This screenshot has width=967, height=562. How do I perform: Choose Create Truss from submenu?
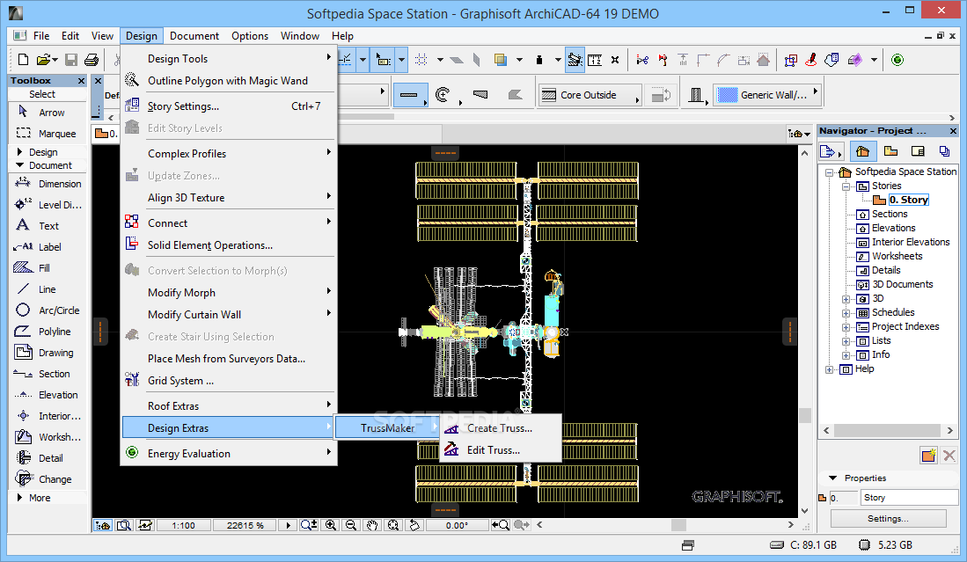point(500,427)
